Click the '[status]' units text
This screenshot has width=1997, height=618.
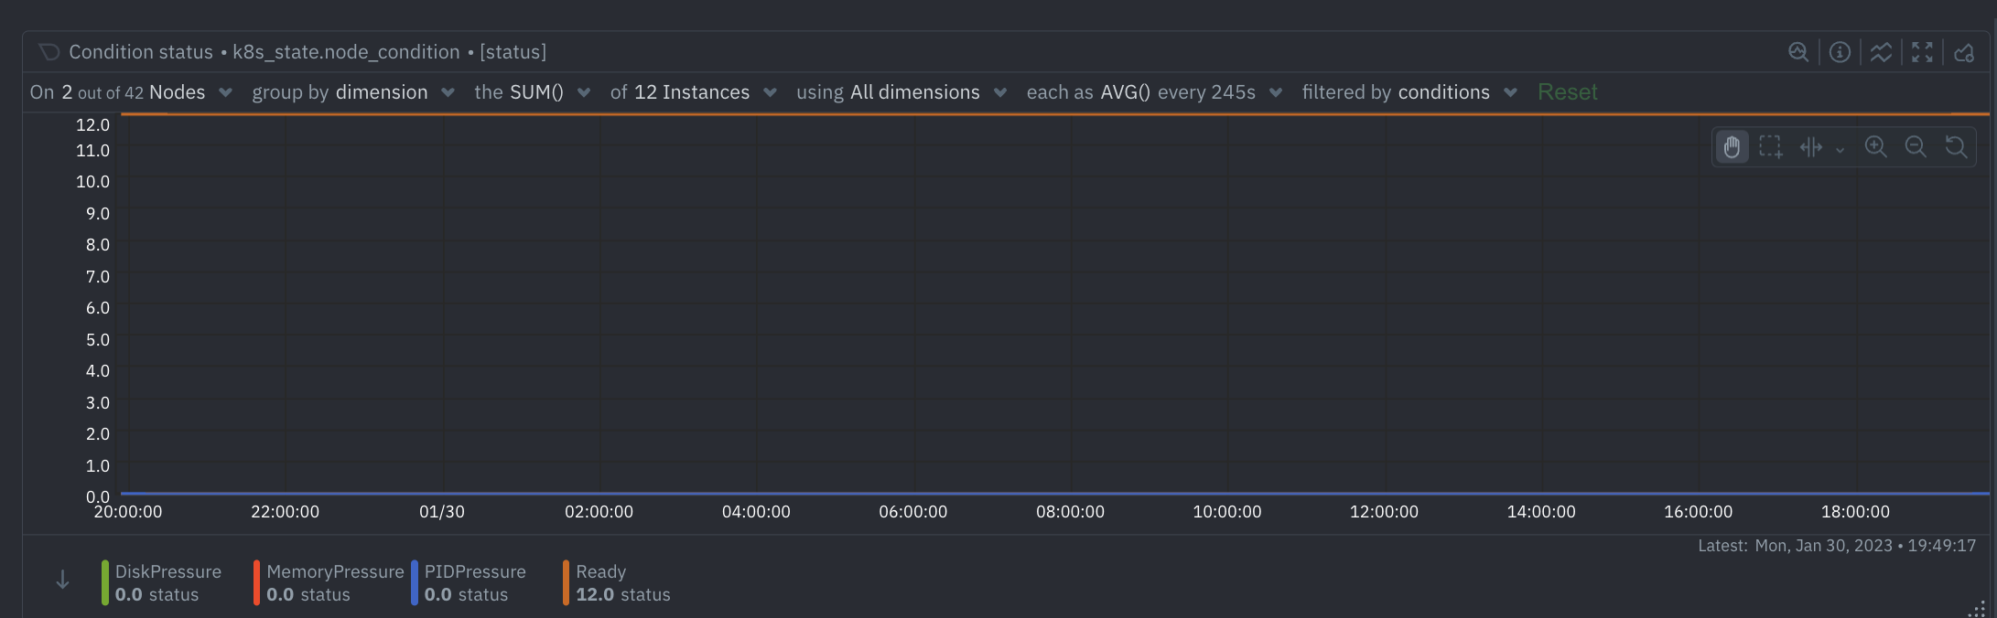pos(513,52)
